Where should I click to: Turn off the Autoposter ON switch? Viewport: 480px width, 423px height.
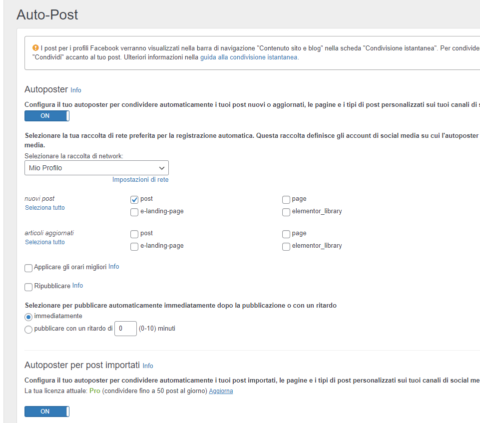47,116
